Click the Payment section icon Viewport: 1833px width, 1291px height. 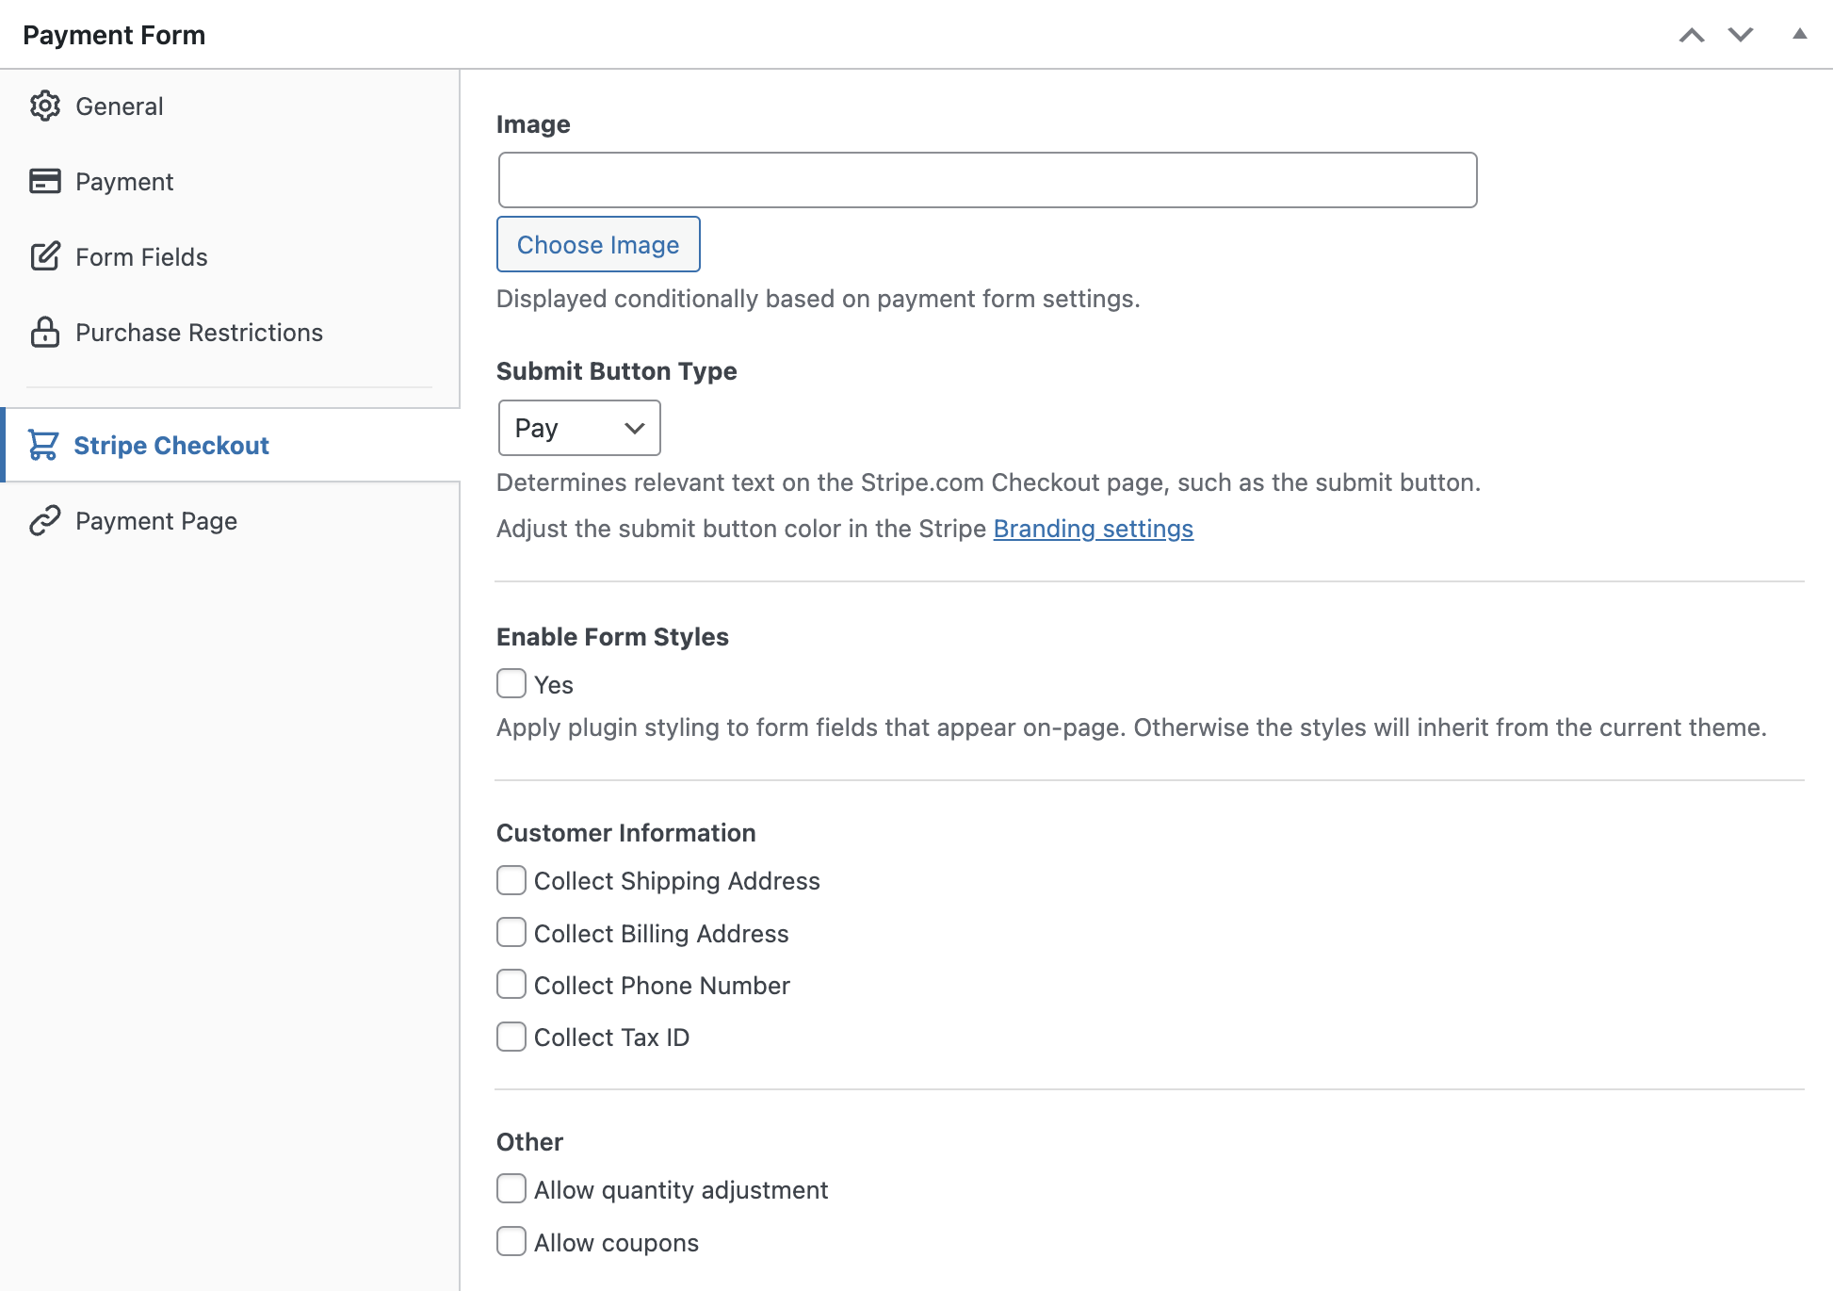point(44,179)
